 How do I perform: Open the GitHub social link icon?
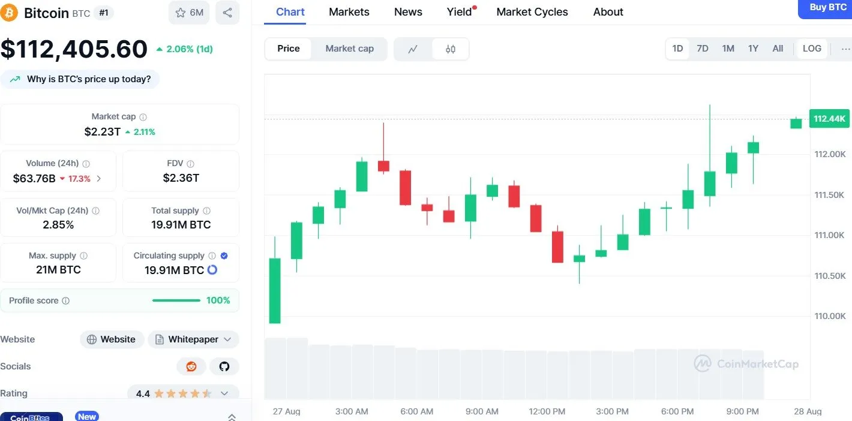(x=224, y=366)
